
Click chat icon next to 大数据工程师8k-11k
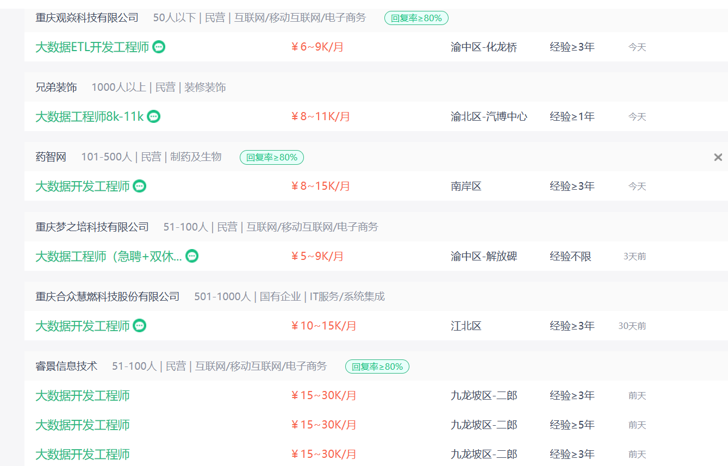(154, 116)
